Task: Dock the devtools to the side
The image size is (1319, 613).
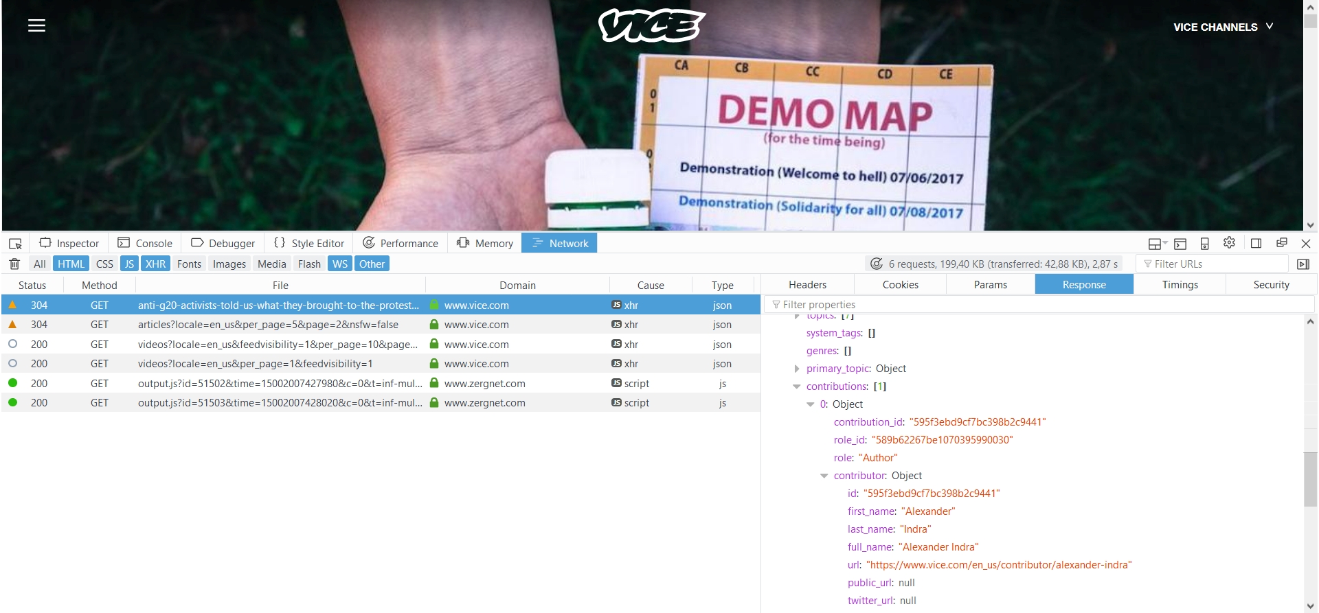Action: click(1256, 244)
